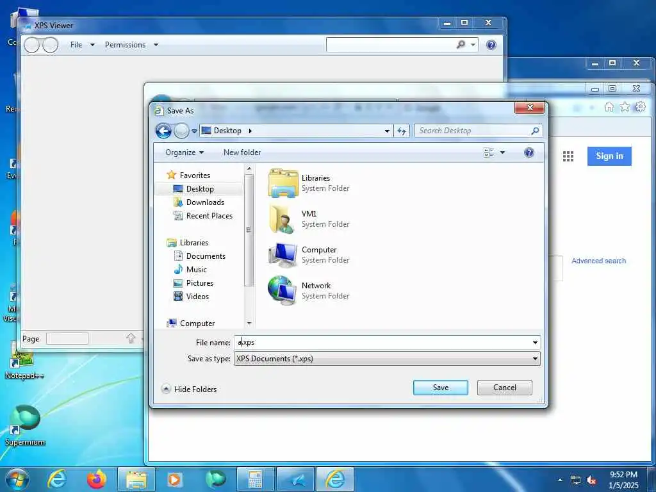Collapse folders with Hide Folders toggle
The image size is (656, 492).
click(x=189, y=389)
